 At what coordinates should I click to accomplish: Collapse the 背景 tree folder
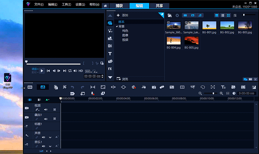(x=116, y=26)
